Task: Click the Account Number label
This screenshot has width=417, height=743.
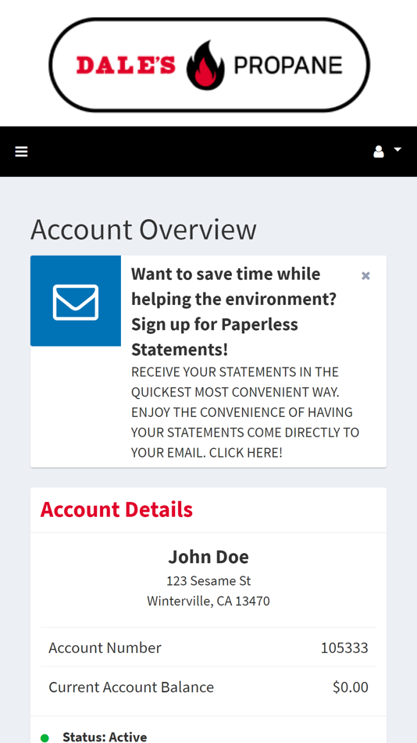Action: click(x=105, y=648)
